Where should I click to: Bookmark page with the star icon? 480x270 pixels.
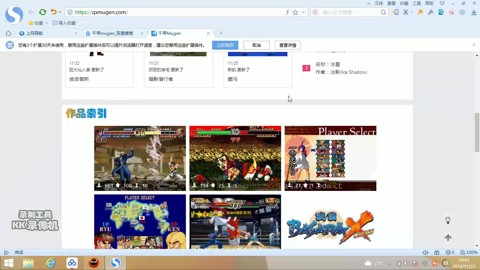pyautogui.click(x=296, y=12)
